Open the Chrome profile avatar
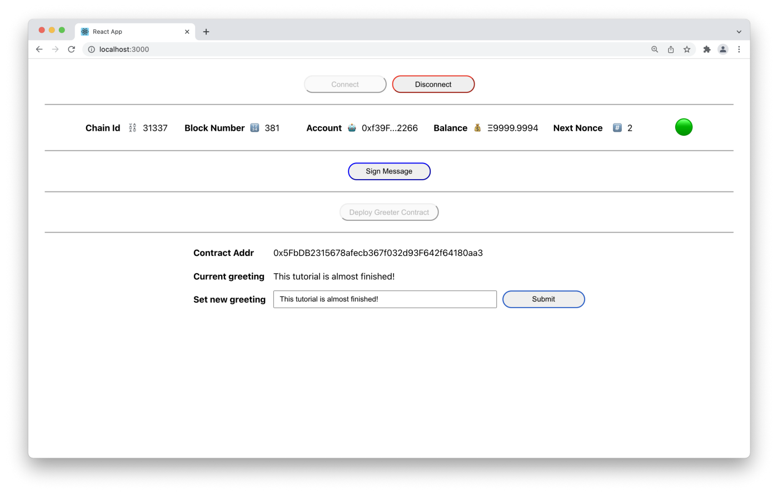Screen dimensions: 778x495 pos(722,49)
